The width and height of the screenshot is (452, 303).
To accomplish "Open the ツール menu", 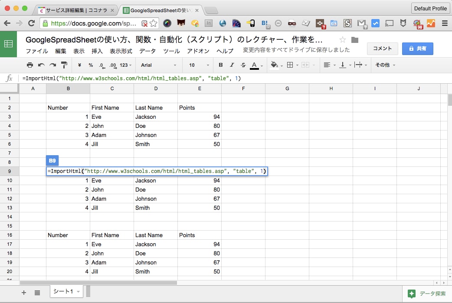I will pos(171,51).
